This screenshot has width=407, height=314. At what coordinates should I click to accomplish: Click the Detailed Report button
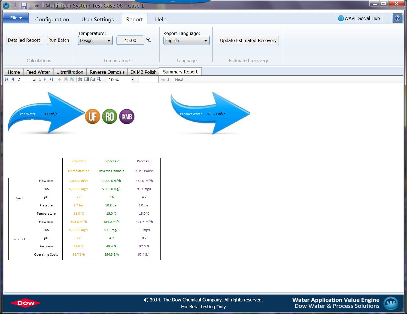(24, 40)
